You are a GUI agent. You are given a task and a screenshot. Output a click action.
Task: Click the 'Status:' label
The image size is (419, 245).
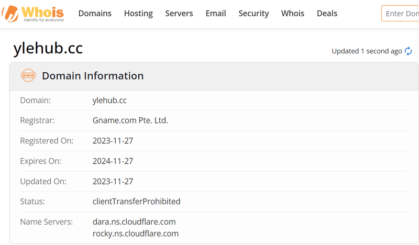click(32, 202)
